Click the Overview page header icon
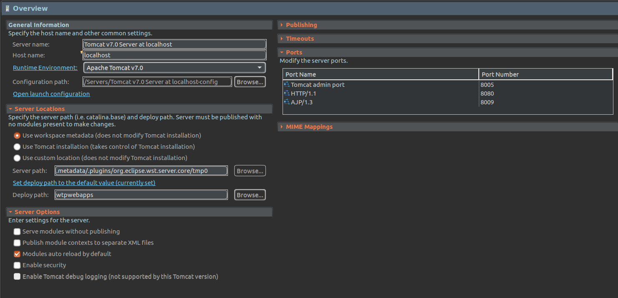The image size is (618, 298). 8,8
